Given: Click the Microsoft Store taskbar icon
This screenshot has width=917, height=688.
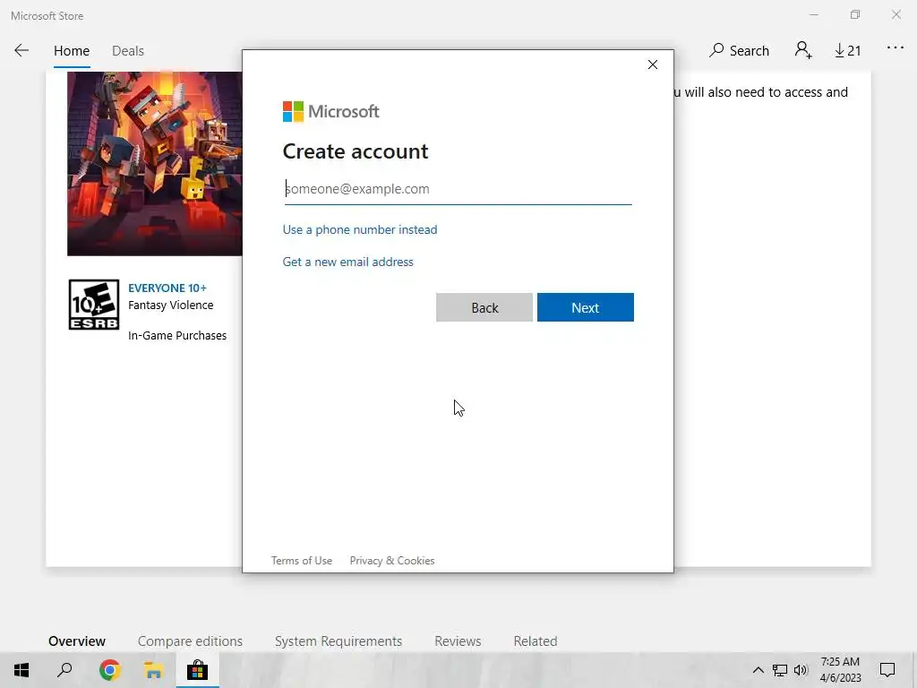Looking at the screenshot, I should click(197, 670).
